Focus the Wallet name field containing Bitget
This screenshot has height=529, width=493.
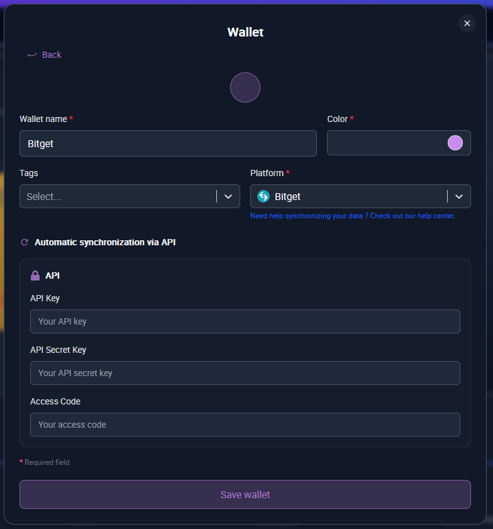168,143
